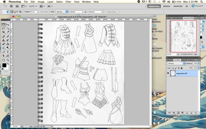Choose Subtract from selection mode

pyautogui.click(x=17, y=12)
